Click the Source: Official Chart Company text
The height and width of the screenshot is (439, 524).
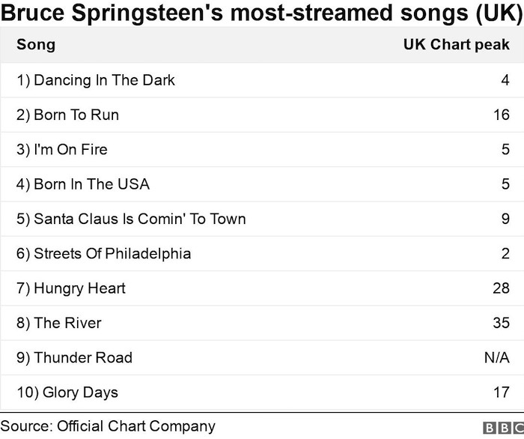click(x=108, y=426)
